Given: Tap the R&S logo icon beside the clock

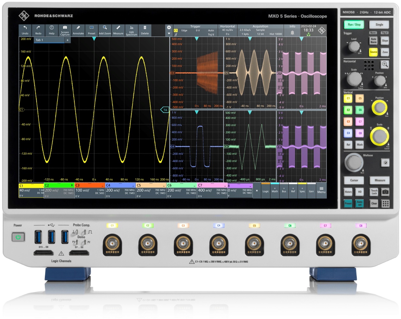Looking at the screenshot, I should click(x=322, y=30).
